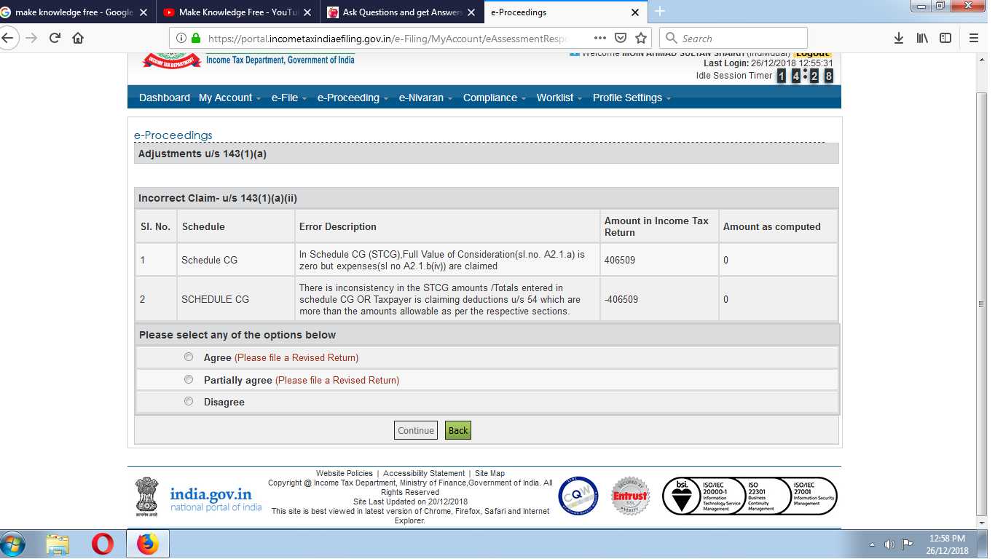Viewport: 995px width, 559px height.
Task: Click the positive amount 406509 in row 1
Action: point(620,260)
